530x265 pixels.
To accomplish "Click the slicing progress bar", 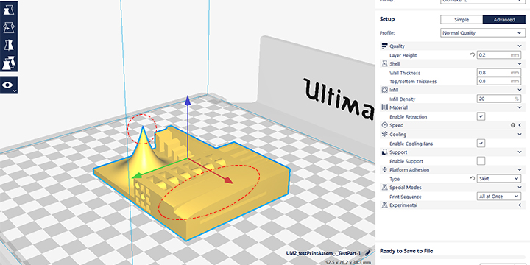I will coord(452,257).
